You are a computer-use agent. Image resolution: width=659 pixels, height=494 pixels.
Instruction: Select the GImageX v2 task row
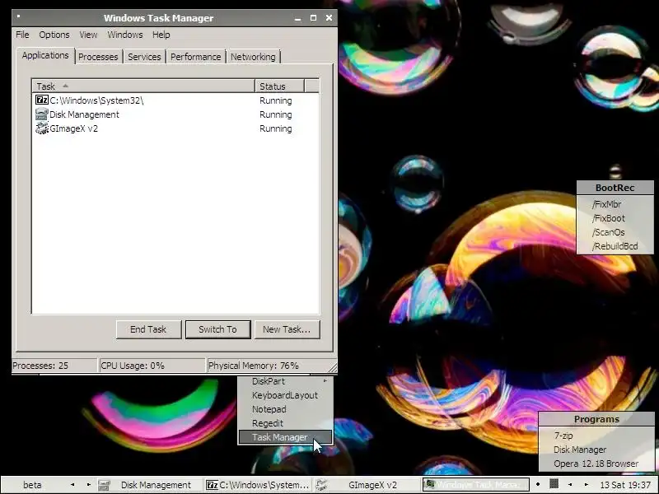(x=175, y=128)
